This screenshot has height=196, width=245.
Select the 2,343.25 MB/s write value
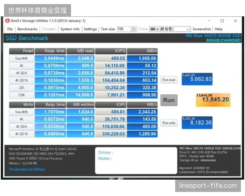(x=142, y=112)
